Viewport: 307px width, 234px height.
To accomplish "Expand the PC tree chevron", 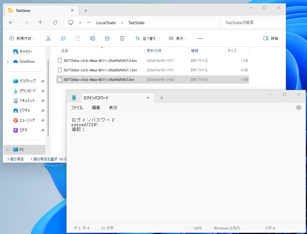I will pos(8,150).
